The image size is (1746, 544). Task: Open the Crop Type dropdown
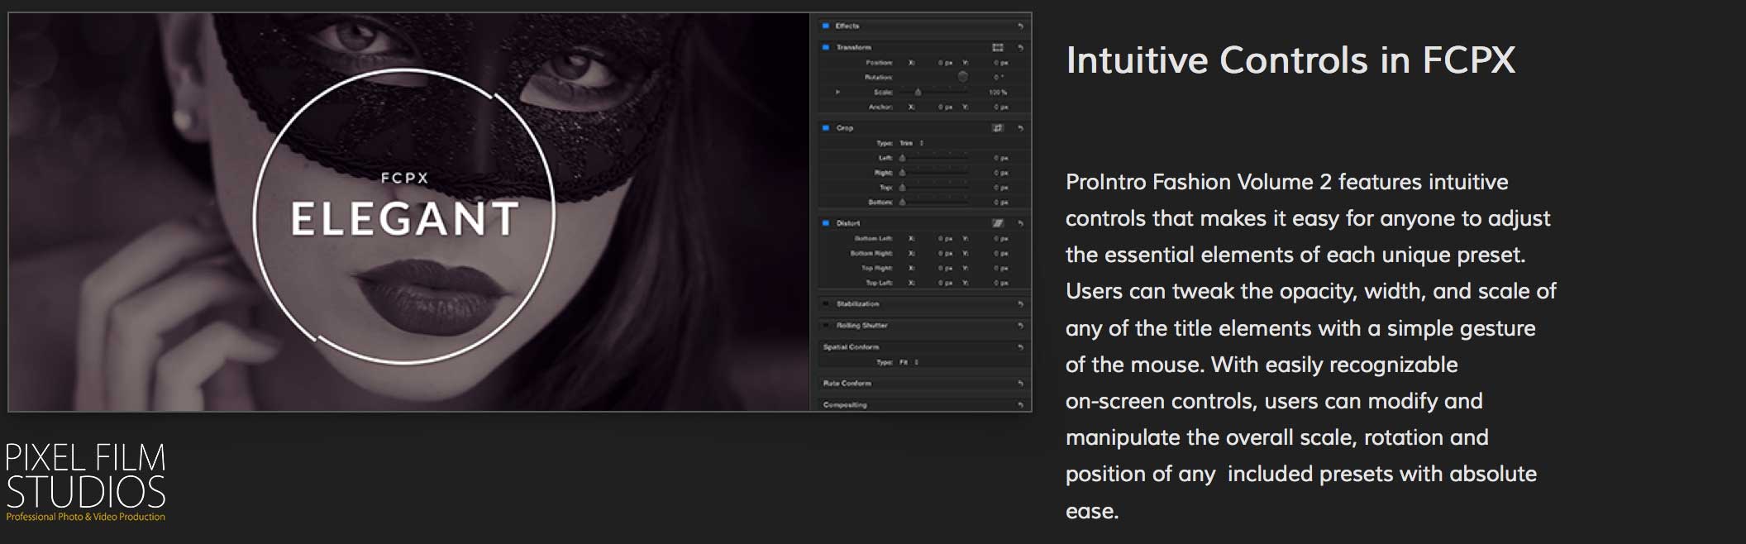[x=911, y=143]
